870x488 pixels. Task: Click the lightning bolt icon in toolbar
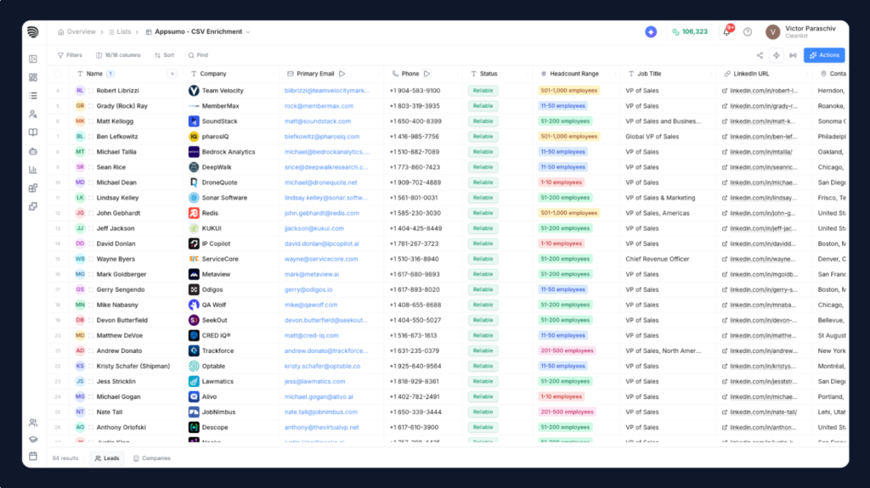coord(777,55)
